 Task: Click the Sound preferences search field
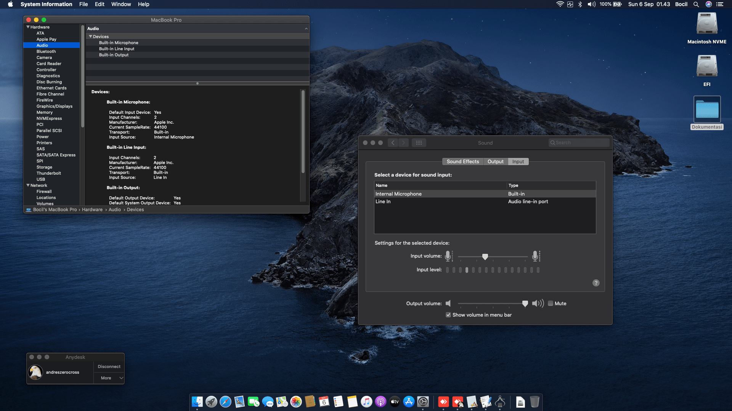click(579, 143)
